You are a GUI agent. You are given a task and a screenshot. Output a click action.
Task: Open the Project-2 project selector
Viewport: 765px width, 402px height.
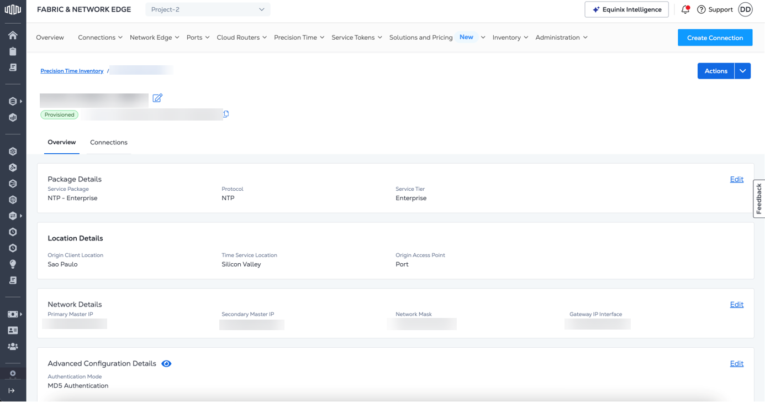pyautogui.click(x=208, y=9)
